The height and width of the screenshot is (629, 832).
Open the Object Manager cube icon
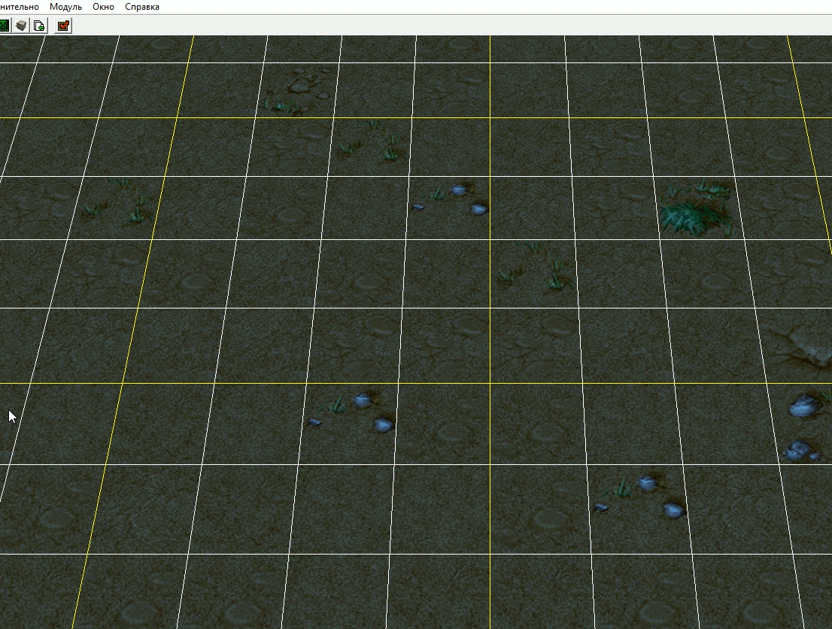pos(21,26)
